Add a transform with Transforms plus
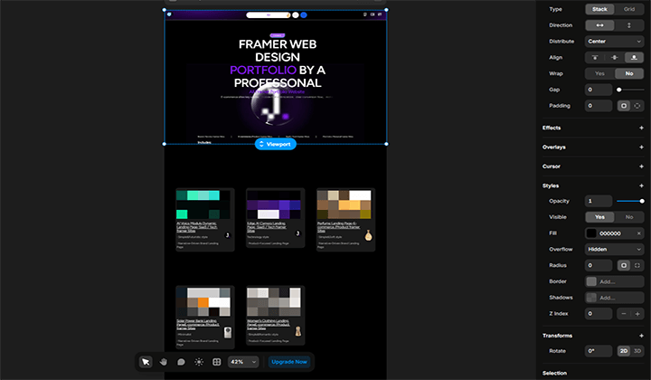The height and width of the screenshot is (380, 651). [641, 336]
